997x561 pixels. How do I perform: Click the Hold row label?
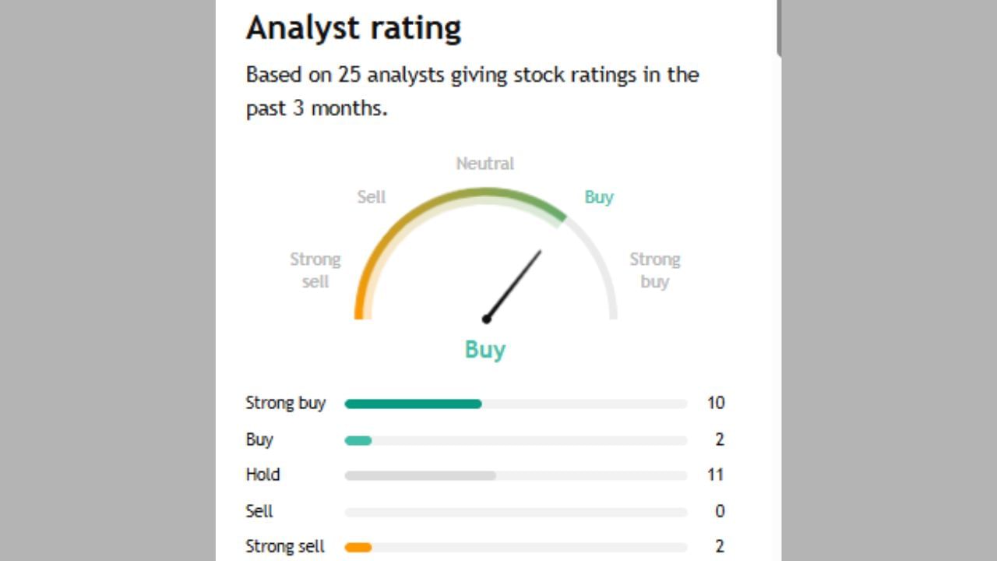tap(263, 475)
